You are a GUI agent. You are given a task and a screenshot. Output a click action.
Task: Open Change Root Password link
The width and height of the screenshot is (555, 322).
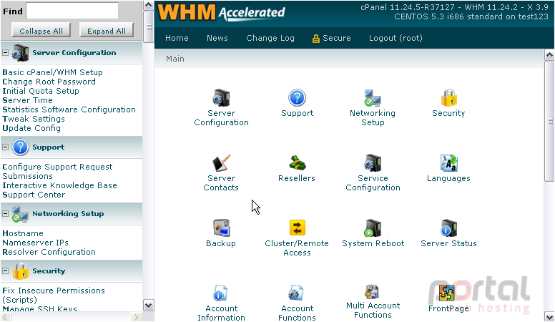click(49, 82)
